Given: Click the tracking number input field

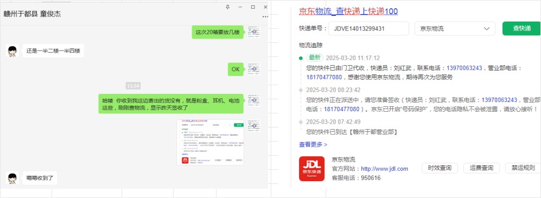Looking at the screenshot, I should 368,29.
